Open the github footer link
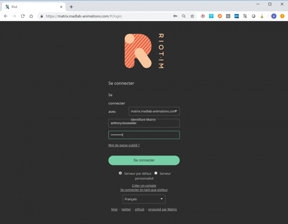This screenshot has width=288, height=224. [x=140, y=209]
